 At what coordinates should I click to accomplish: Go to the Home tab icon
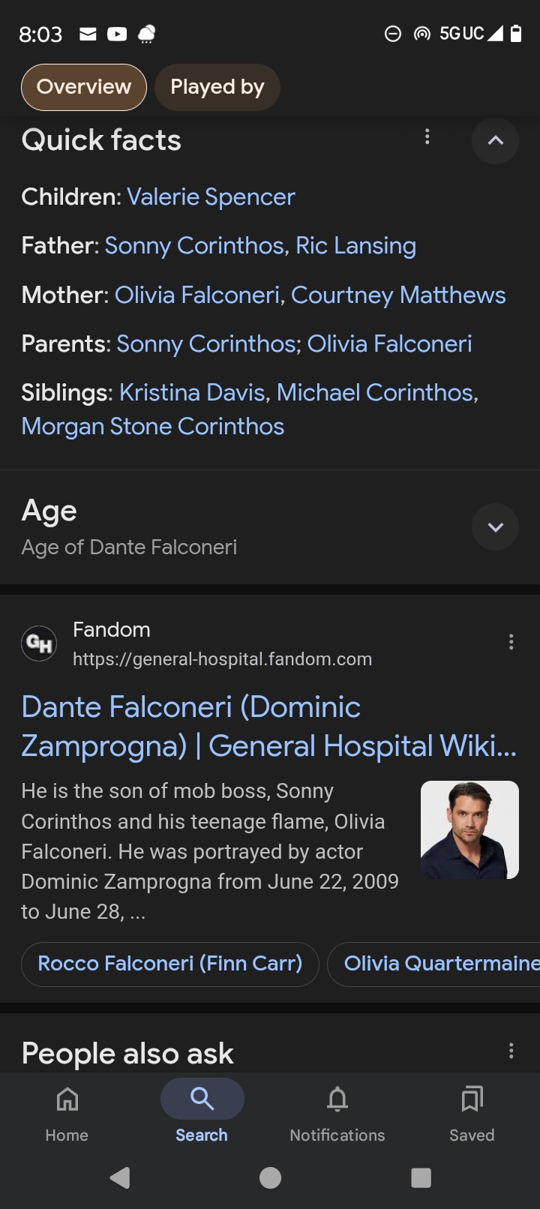tap(67, 1099)
